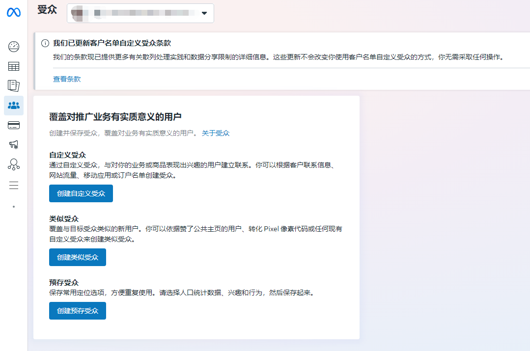Screen dimensions: 530x351
Task: Click the 关于受众 link
Action: tap(216, 133)
